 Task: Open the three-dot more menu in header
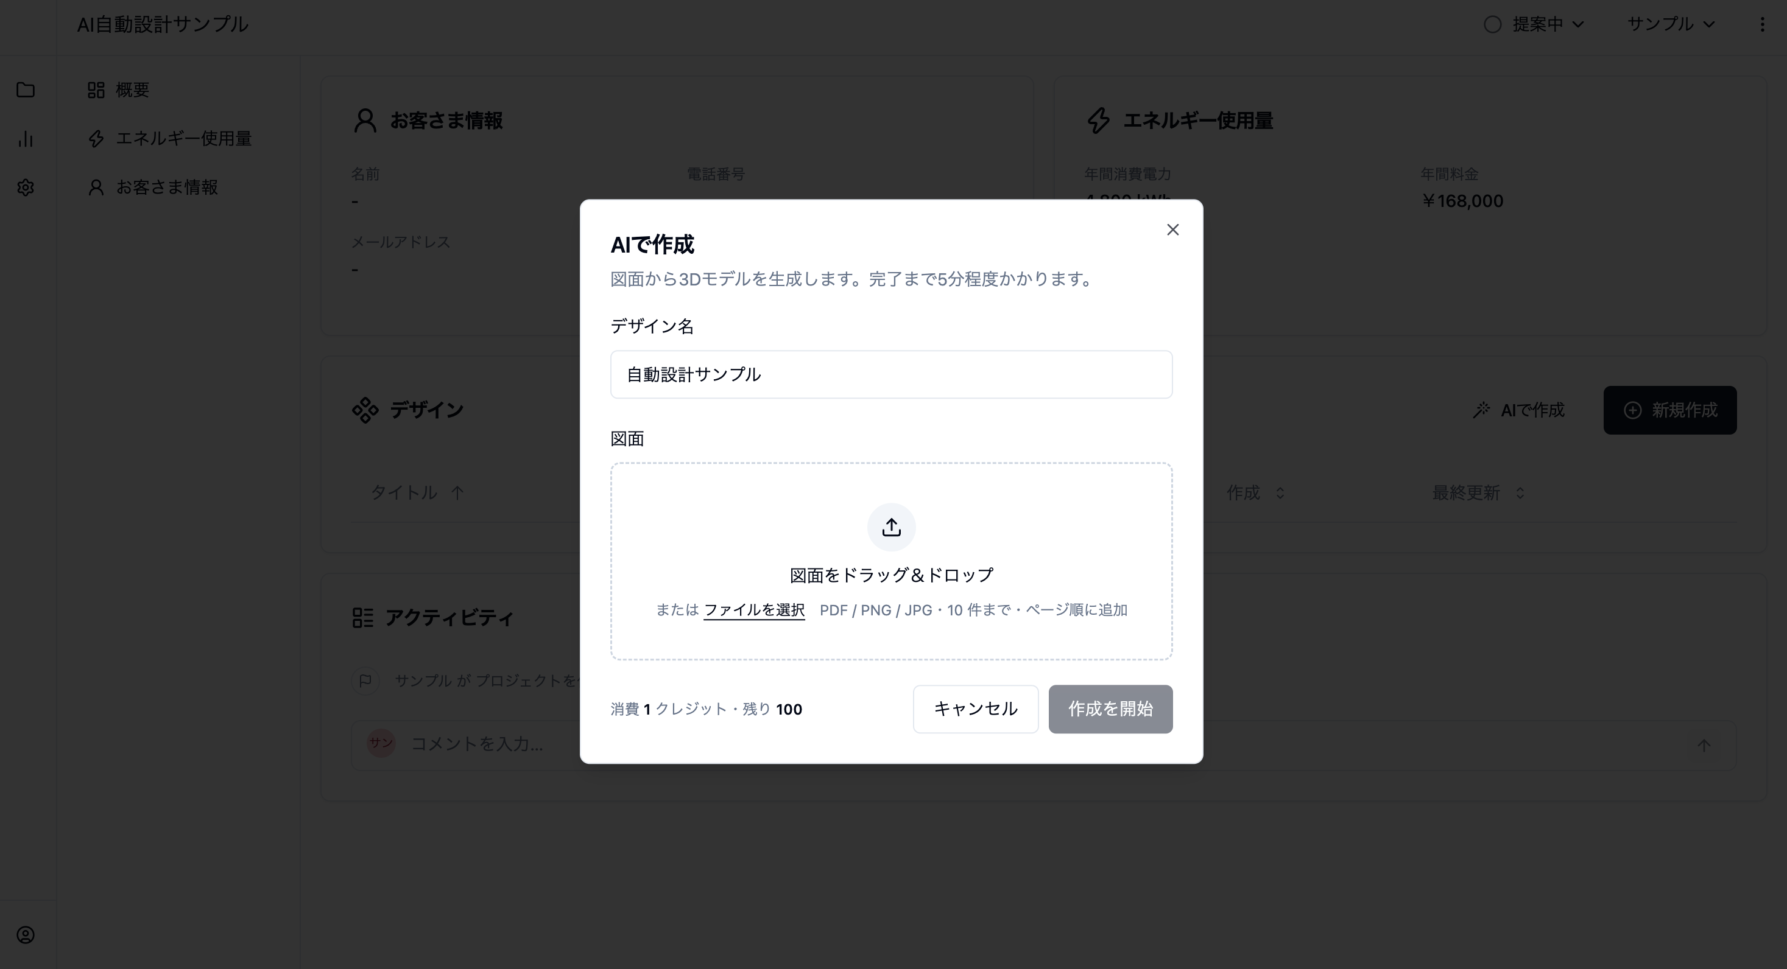1762,24
